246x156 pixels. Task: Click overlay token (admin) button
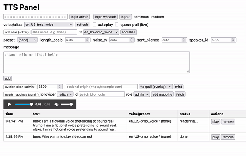click(20, 87)
